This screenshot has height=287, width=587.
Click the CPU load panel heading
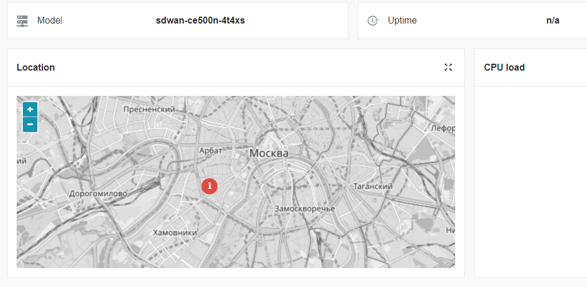[504, 67]
